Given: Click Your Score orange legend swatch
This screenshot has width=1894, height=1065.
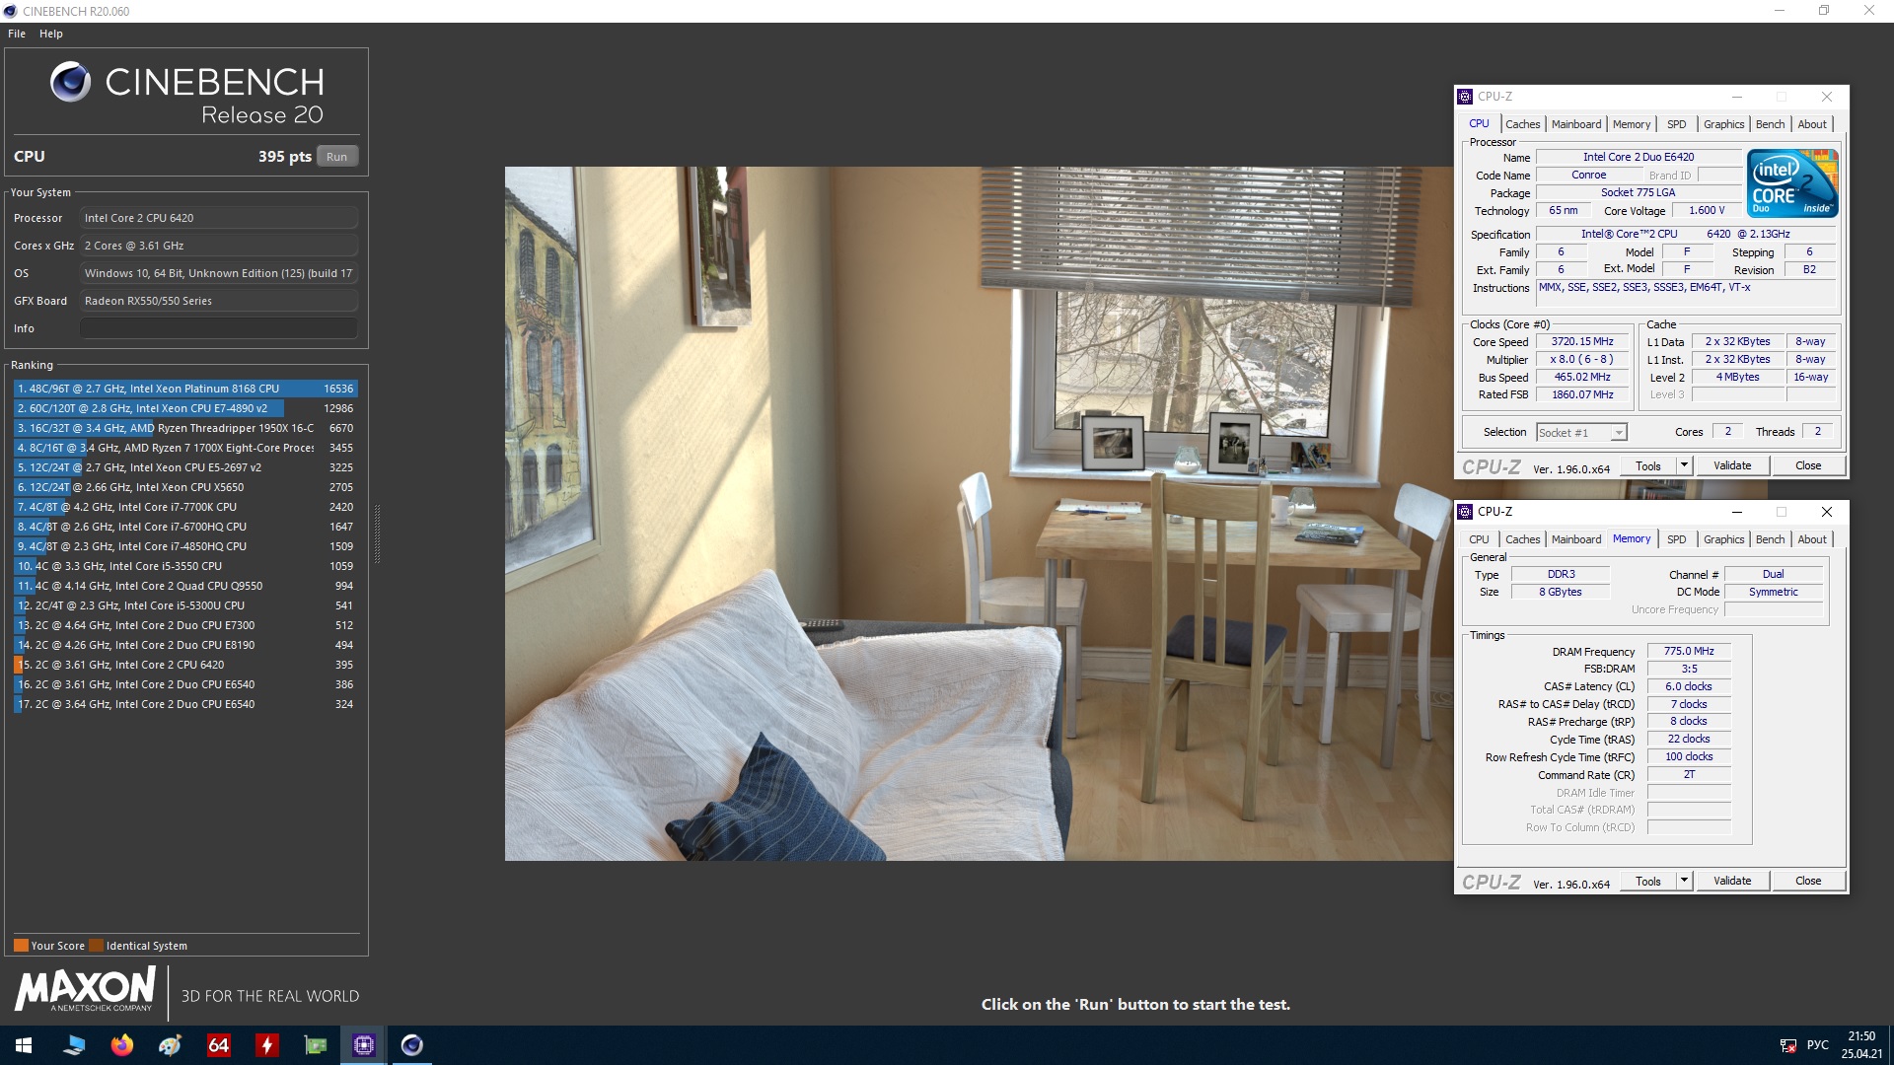Looking at the screenshot, I should 21,946.
